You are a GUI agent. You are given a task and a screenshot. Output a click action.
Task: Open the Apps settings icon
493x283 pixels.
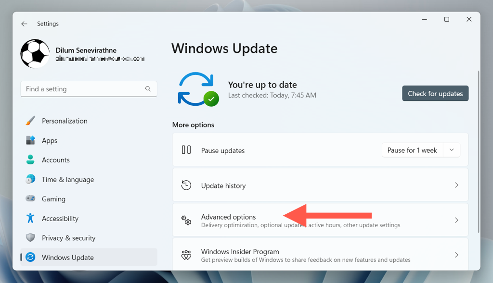click(x=30, y=140)
